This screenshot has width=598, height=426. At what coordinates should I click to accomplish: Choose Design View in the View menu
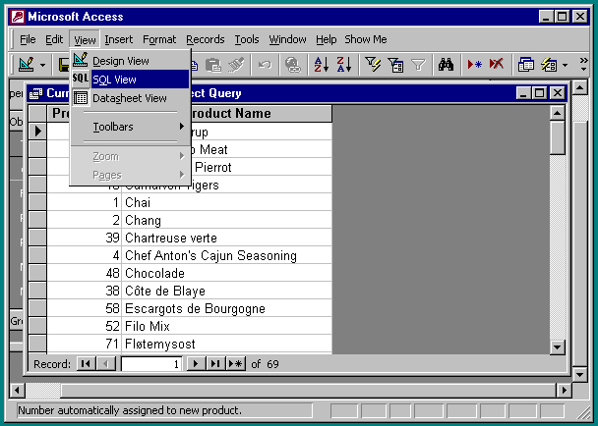[130, 61]
